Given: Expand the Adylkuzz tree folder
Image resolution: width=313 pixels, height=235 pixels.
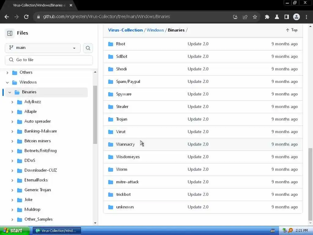Looking at the screenshot, I should pos(12,102).
